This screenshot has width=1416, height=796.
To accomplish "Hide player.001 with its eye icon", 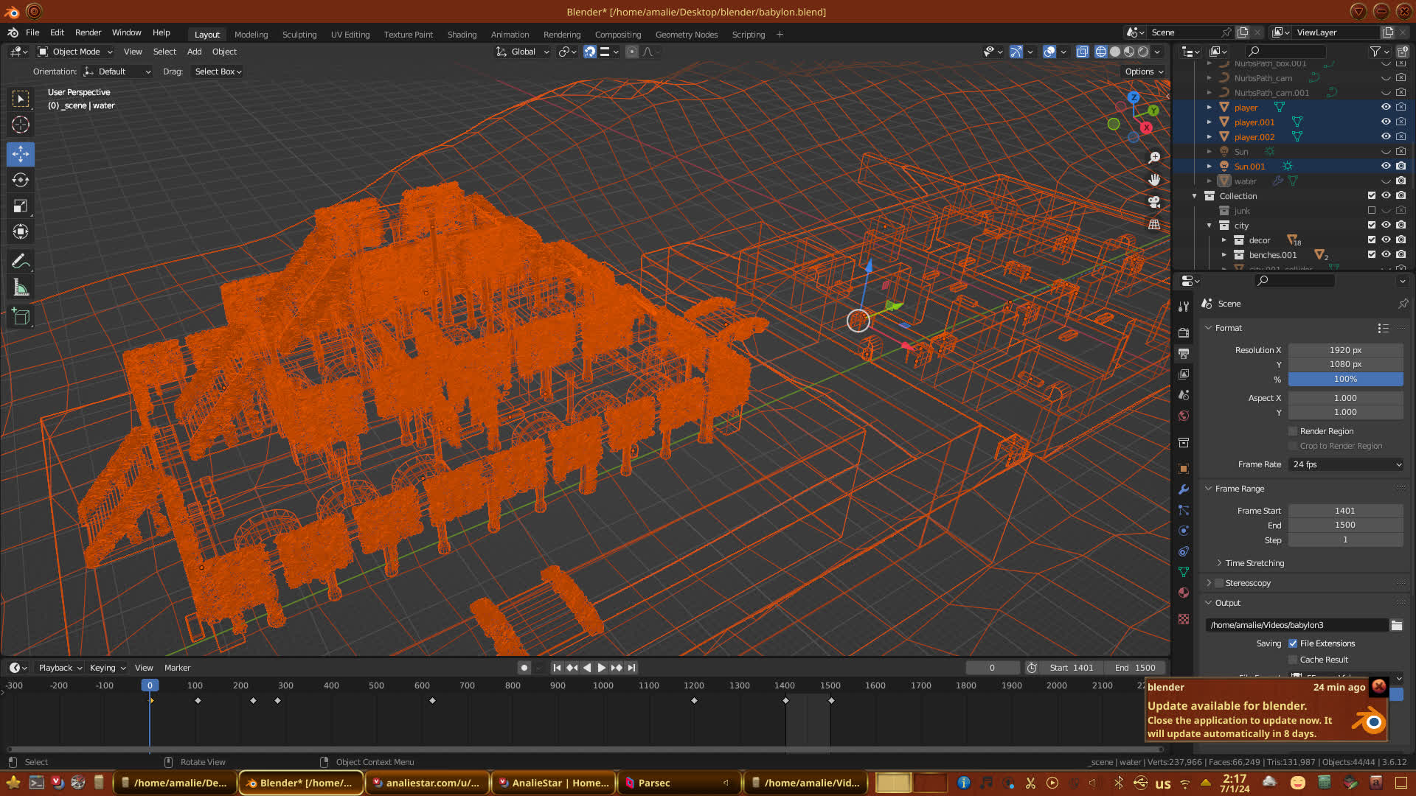I will click(x=1386, y=122).
